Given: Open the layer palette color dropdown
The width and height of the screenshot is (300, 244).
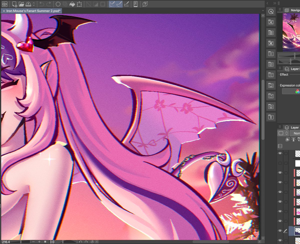Looking at the screenshot, I should 283,133.
